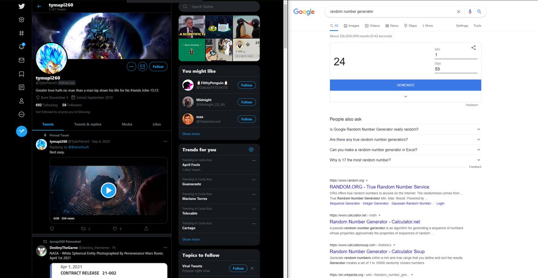Expand the random number generator card

point(405,97)
